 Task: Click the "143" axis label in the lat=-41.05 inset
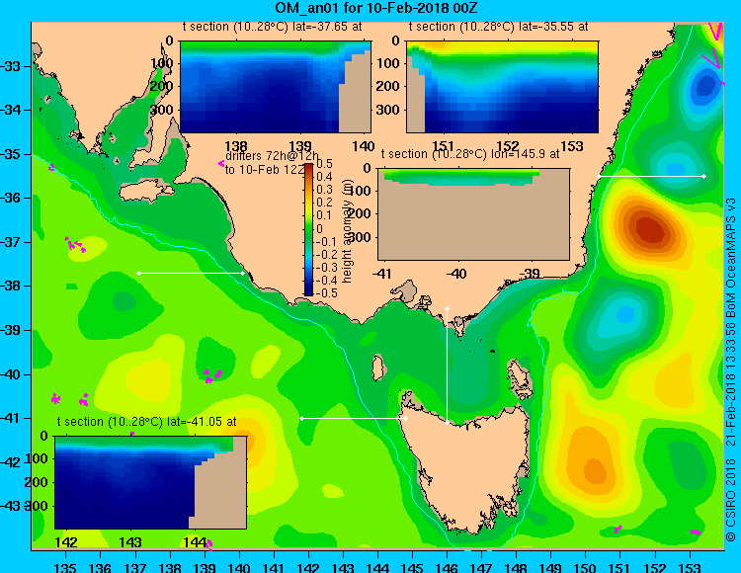[130, 541]
